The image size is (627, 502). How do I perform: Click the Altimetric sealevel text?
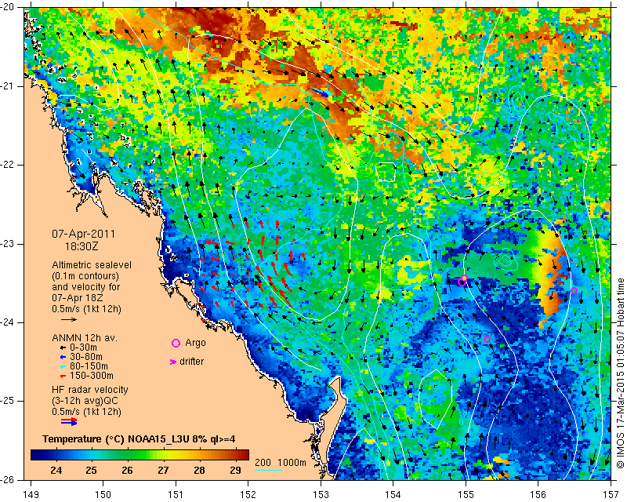tap(92, 265)
